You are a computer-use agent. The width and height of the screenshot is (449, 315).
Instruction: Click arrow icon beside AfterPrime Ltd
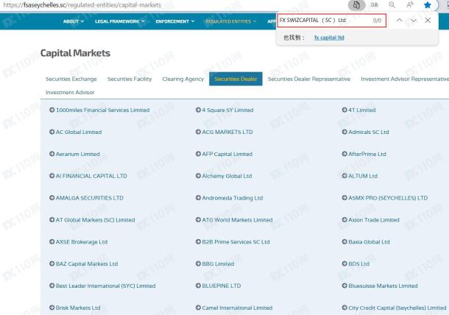[344, 154]
